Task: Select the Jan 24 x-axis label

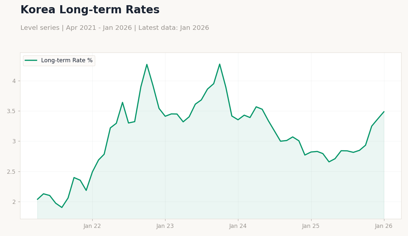Action: pyautogui.click(x=238, y=226)
